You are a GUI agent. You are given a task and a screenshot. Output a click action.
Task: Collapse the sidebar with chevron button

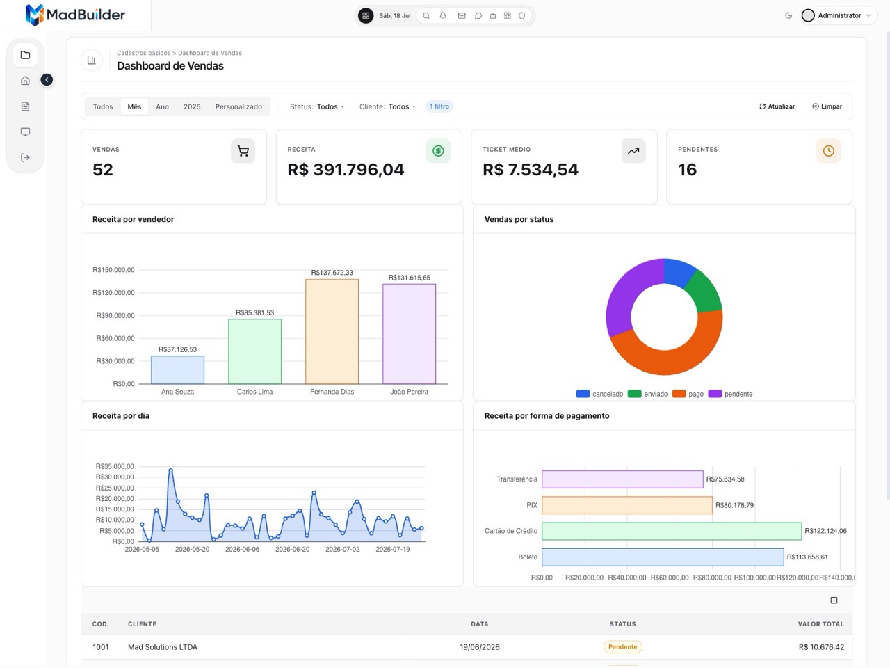(47, 80)
